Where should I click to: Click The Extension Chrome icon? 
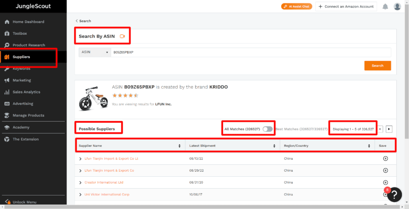pos(7,139)
